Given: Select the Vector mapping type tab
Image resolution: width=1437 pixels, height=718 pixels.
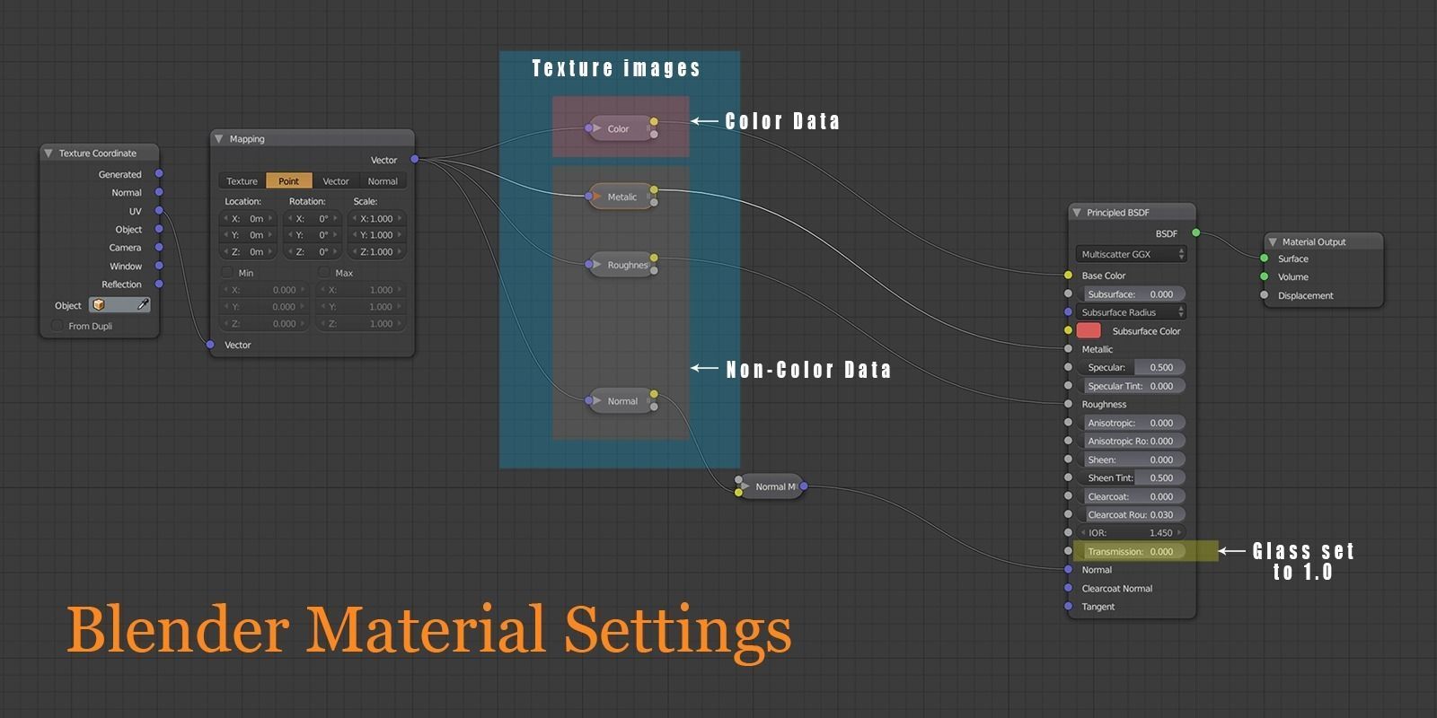Looking at the screenshot, I should point(336,181).
